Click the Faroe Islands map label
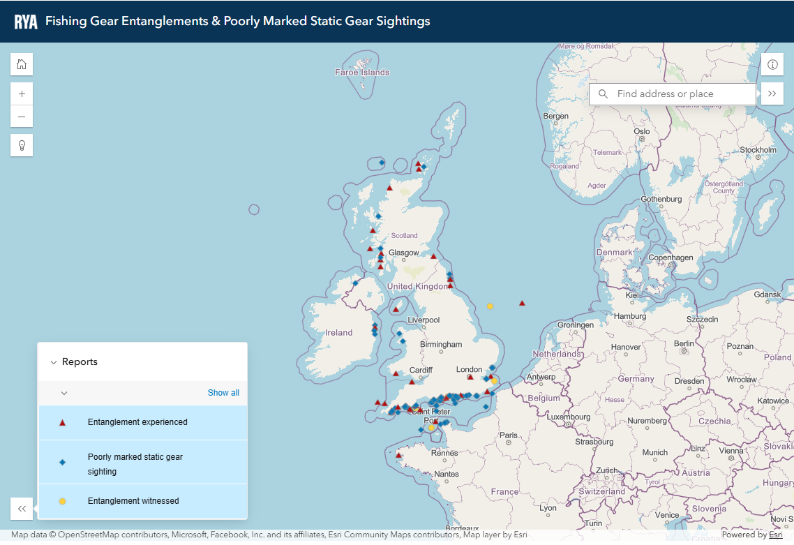Image resolution: width=794 pixels, height=545 pixels. pos(362,73)
